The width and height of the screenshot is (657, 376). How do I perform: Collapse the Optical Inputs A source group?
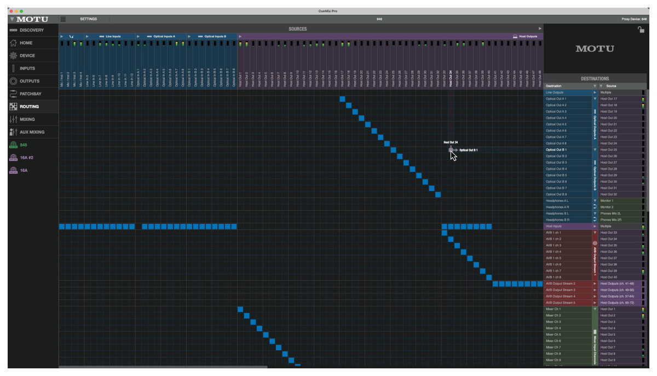point(139,36)
